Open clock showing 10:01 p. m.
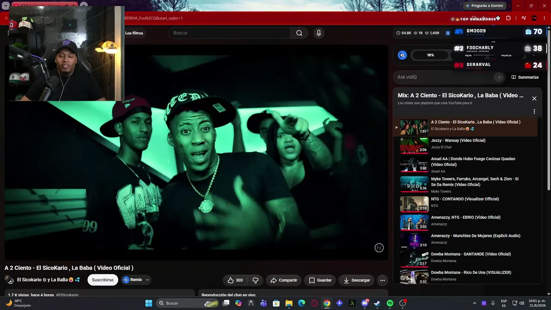Viewport: 551px width, 310px height. [537, 303]
